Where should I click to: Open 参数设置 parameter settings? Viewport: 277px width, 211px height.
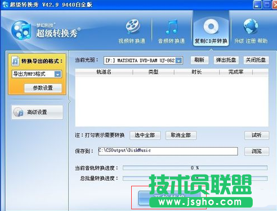click(x=43, y=88)
